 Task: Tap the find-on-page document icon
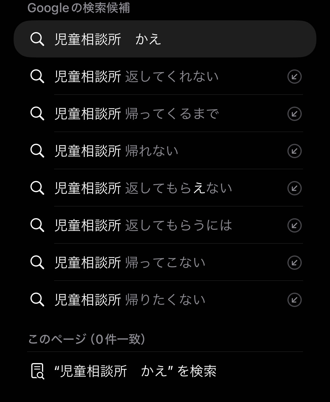[x=37, y=371]
